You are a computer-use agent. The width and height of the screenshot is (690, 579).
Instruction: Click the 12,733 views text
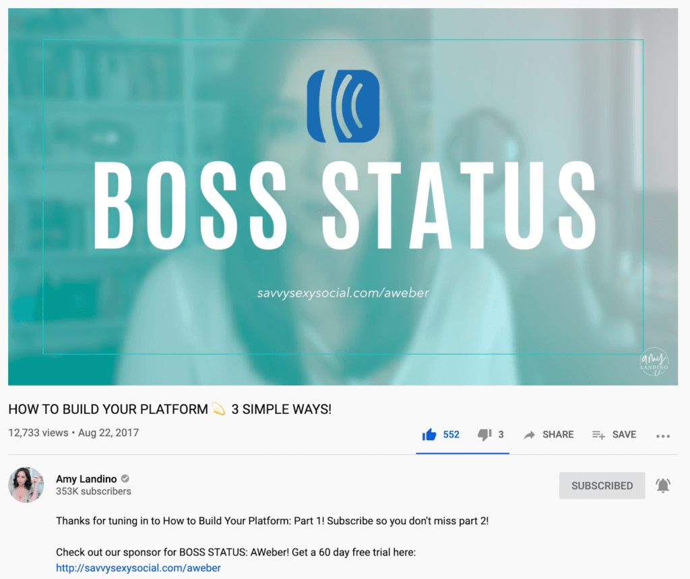coord(38,433)
